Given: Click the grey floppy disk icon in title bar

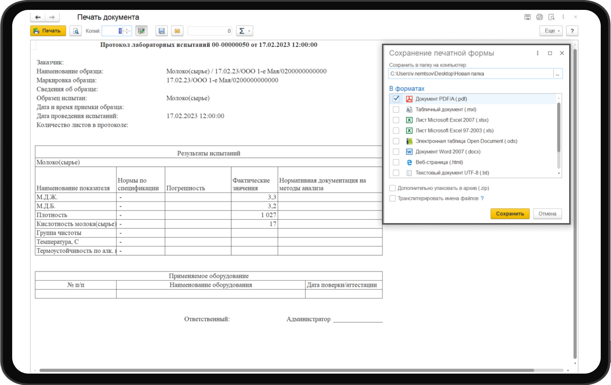Looking at the screenshot, I should [527, 17].
